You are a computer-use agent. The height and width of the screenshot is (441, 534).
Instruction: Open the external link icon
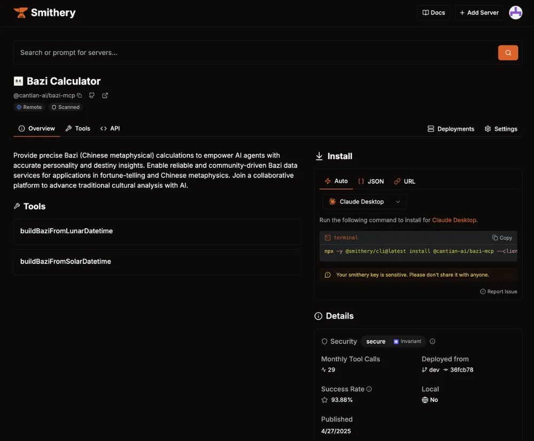point(105,96)
